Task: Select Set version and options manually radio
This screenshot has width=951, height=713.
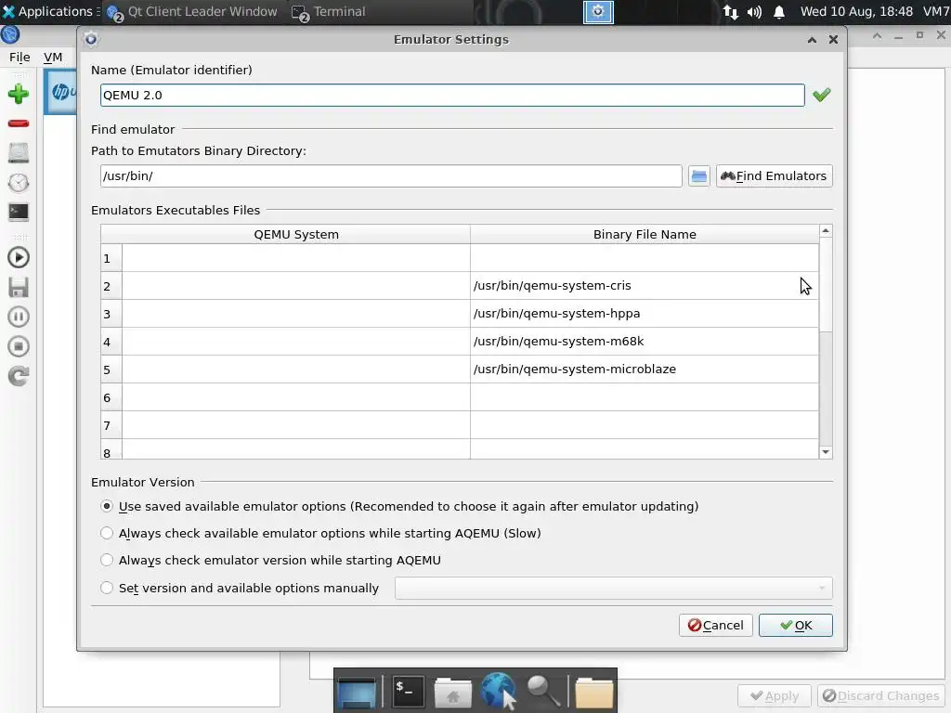Action: point(107,588)
